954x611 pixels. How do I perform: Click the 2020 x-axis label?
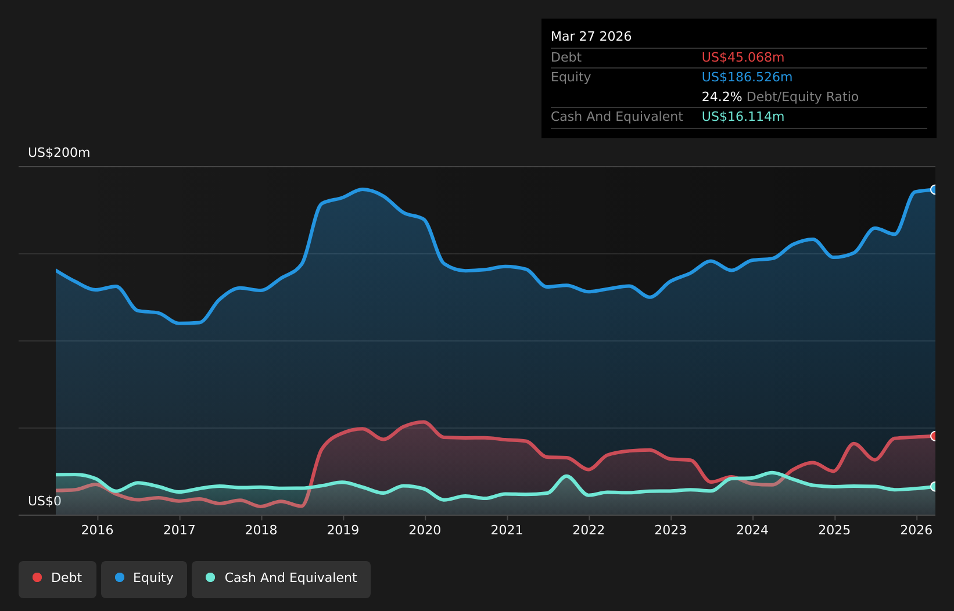click(425, 530)
